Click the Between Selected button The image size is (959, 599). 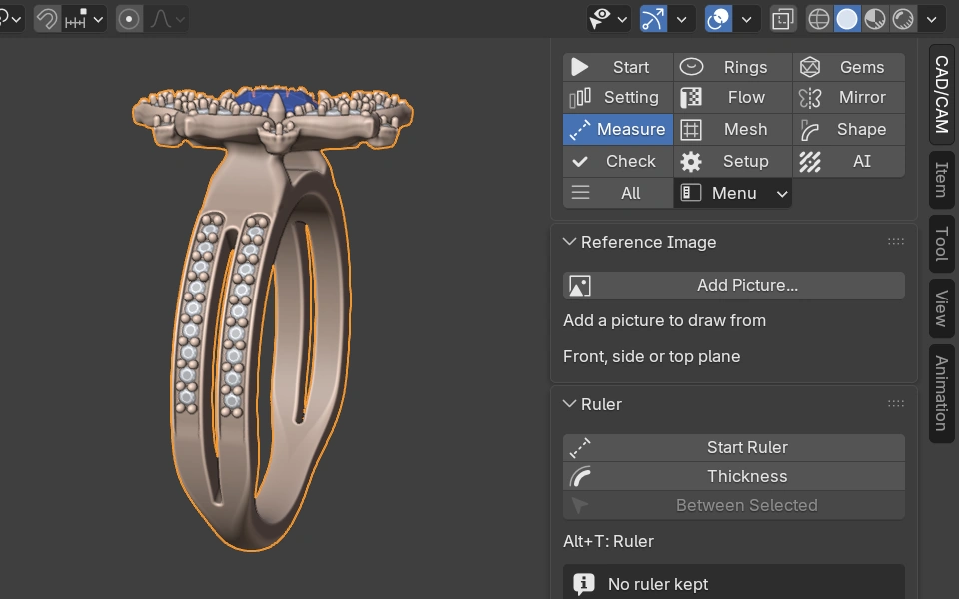tap(734, 505)
